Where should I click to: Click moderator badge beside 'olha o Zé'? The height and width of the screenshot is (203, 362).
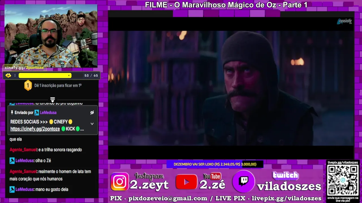[12, 160]
